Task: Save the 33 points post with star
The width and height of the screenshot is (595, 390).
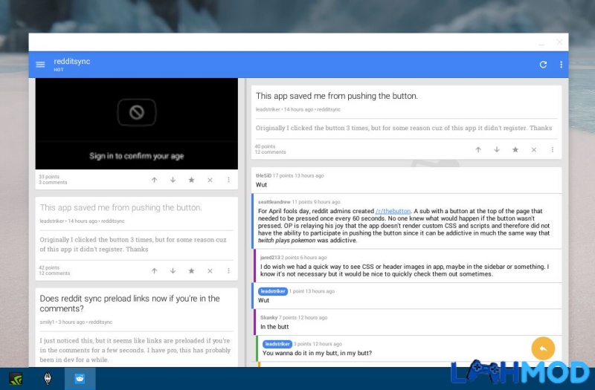Action: coord(191,180)
